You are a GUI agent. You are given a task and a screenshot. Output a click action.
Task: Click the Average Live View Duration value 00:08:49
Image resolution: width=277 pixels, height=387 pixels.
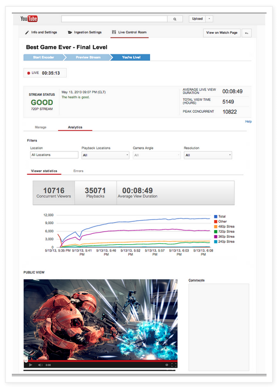[x=232, y=91]
